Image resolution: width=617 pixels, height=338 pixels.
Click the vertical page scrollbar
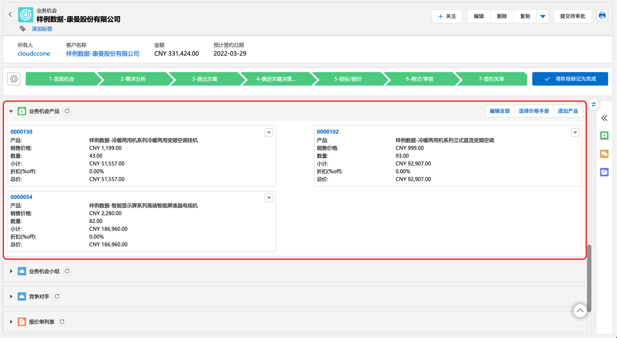pyautogui.click(x=589, y=278)
